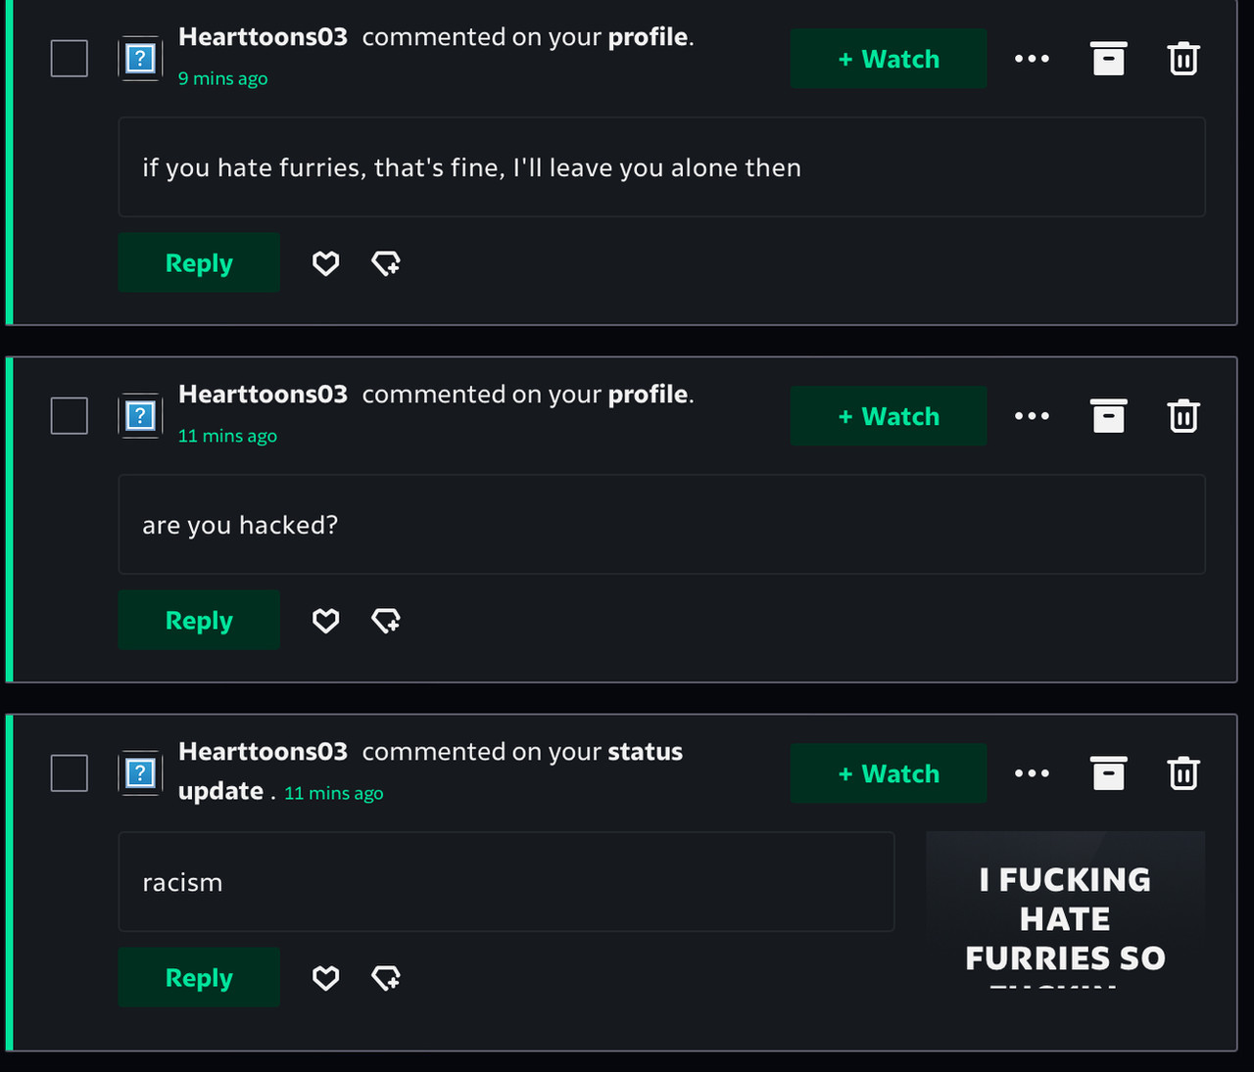
Task: Reply to 'if you hate furries' comment
Action: coord(199,262)
